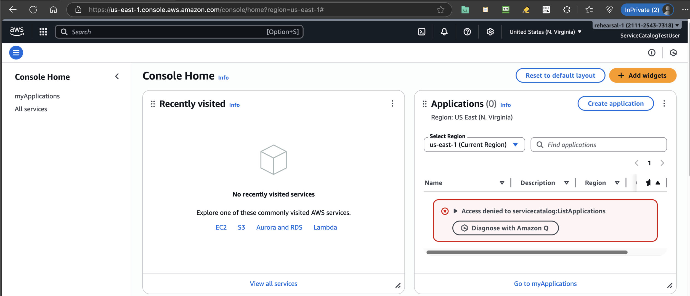This screenshot has height=296, width=690.
Task: Open Recently visited widget options menu
Action: click(x=392, y=104)
